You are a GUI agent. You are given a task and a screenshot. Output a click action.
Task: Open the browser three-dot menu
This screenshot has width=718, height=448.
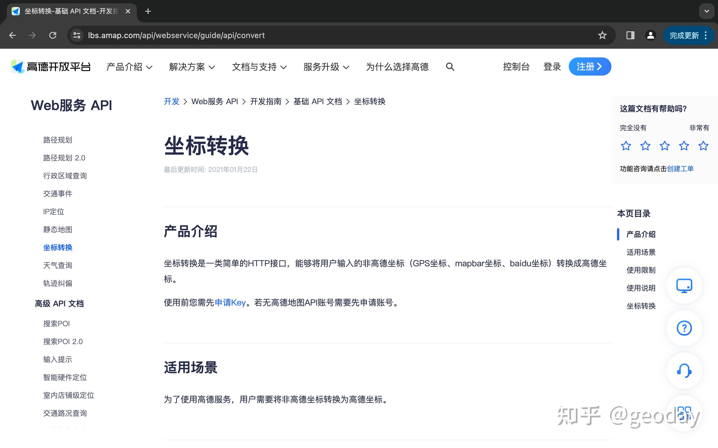[x=706, y=36]
